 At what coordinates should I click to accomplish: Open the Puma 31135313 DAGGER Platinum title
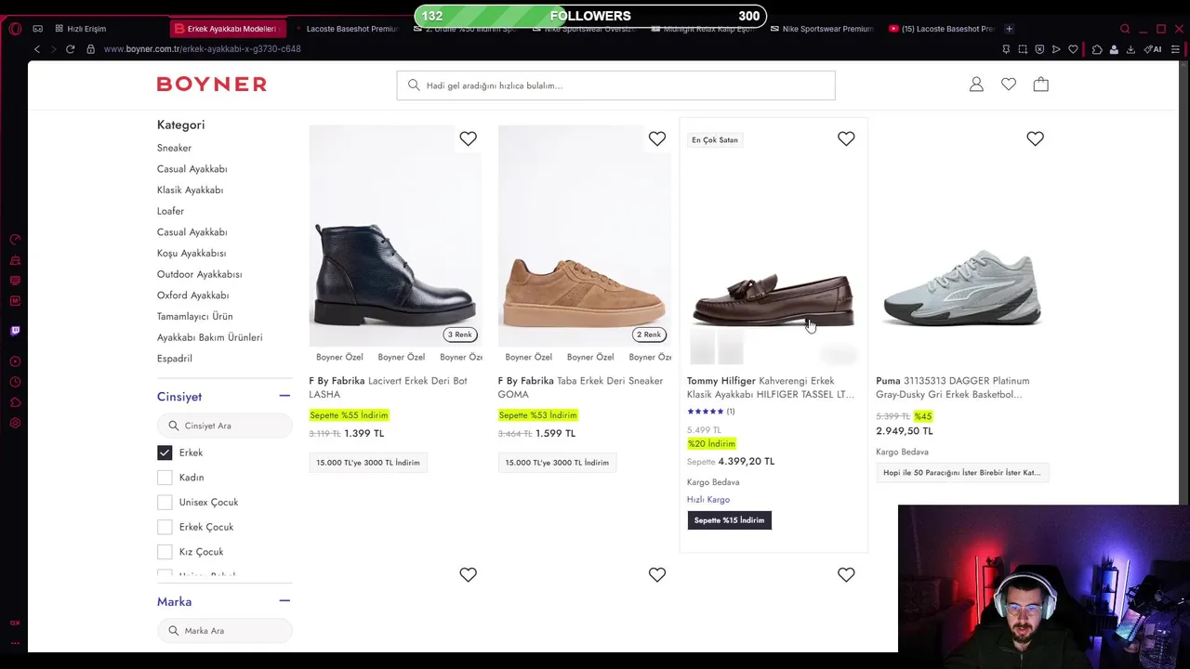point(952,387)
